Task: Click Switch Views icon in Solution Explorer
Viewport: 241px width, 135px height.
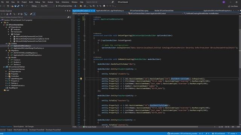Action: [11, 14]
